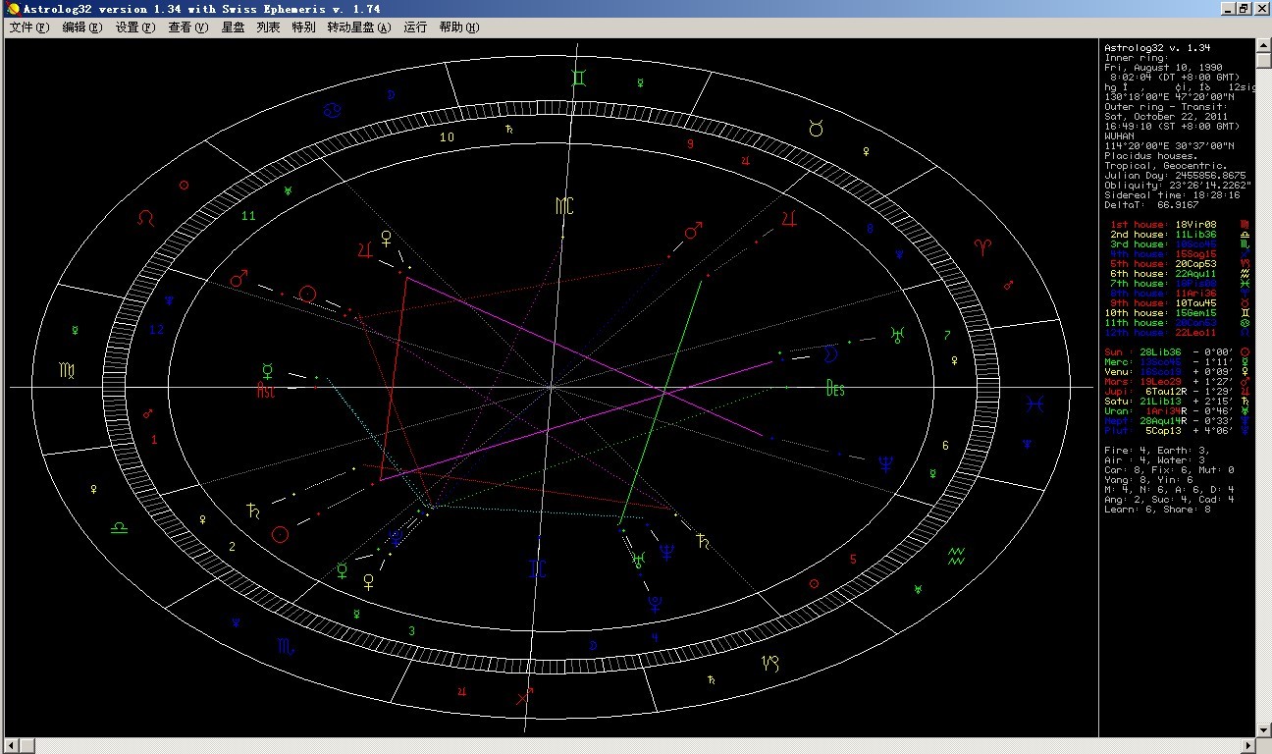The image size is (1272, 754).
Task: Open the 转动星盘(A) menu
Action: click(358, 27)
